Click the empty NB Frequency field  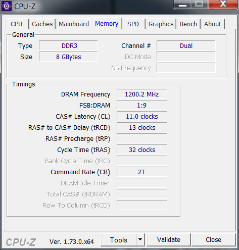pyautogui.click(x=186, y=68)
